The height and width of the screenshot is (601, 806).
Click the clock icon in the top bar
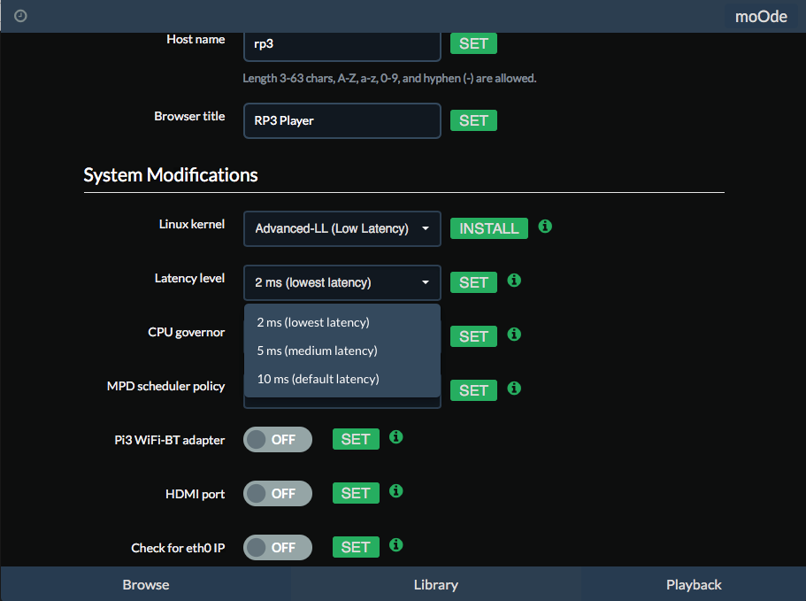click(20, 16)
